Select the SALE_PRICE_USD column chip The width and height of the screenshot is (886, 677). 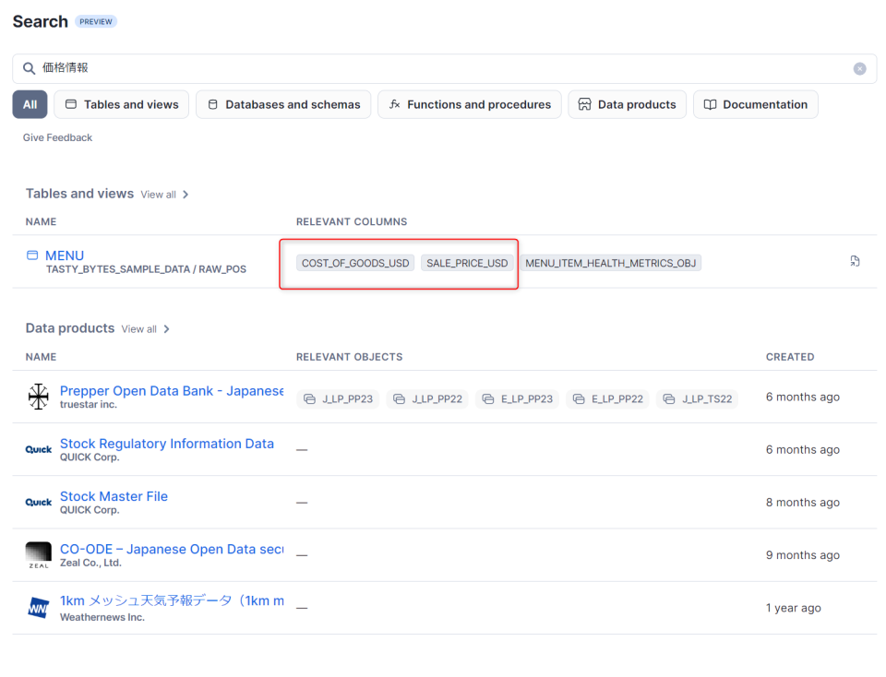click(x=467, y=263)
